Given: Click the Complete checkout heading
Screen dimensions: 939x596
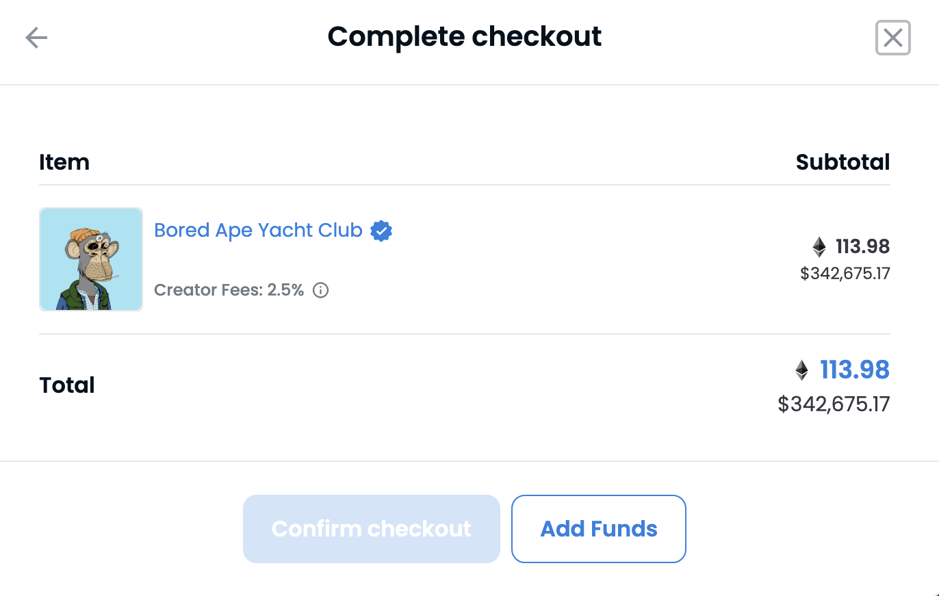Looking at the screenshot, I should [x=465, y=36].
